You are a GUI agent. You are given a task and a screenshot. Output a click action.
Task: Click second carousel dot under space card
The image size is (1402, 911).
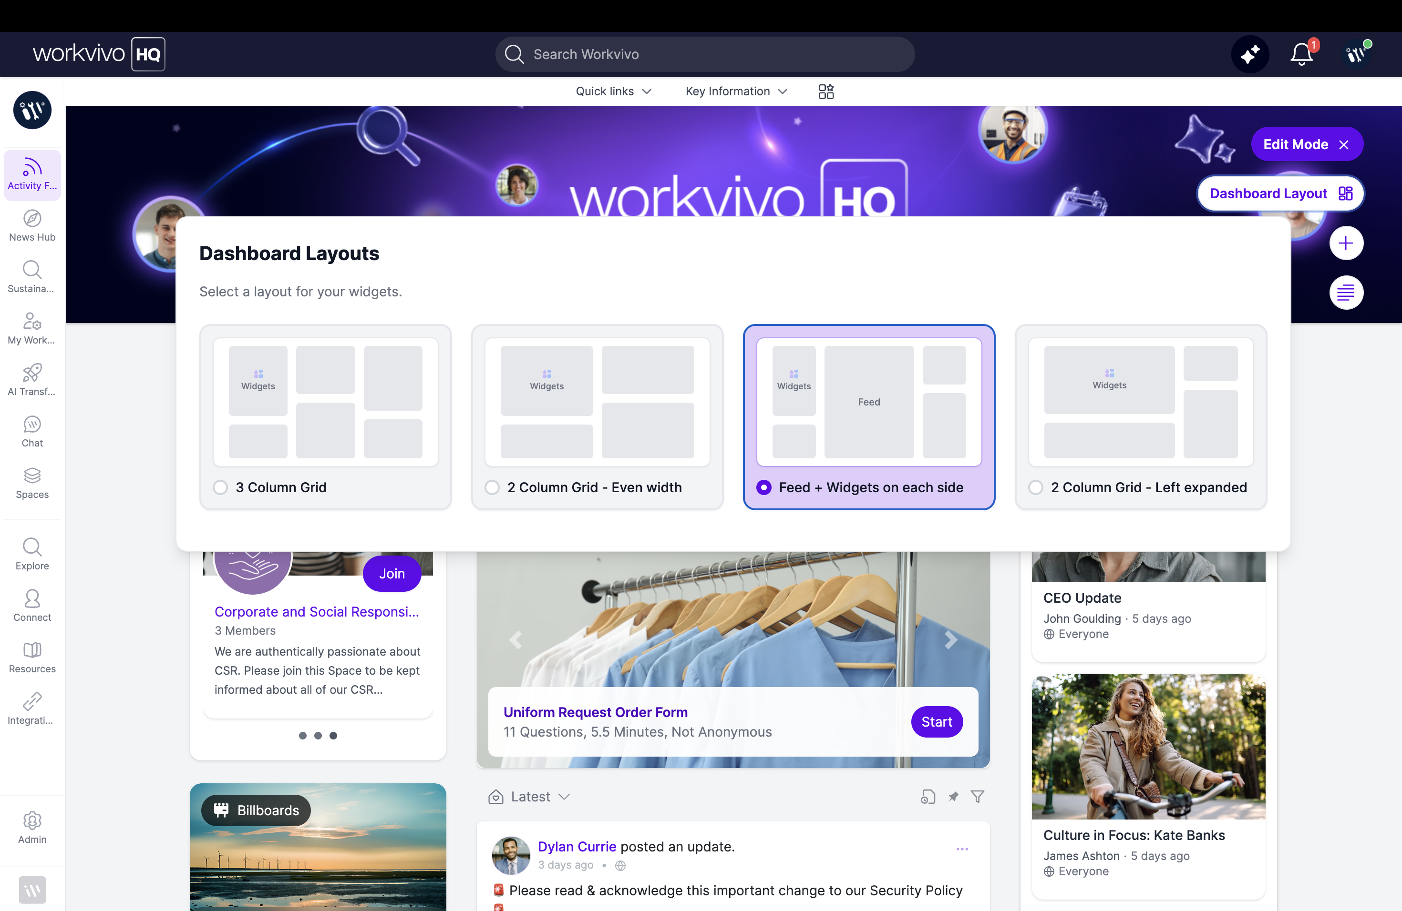[318, 736]
